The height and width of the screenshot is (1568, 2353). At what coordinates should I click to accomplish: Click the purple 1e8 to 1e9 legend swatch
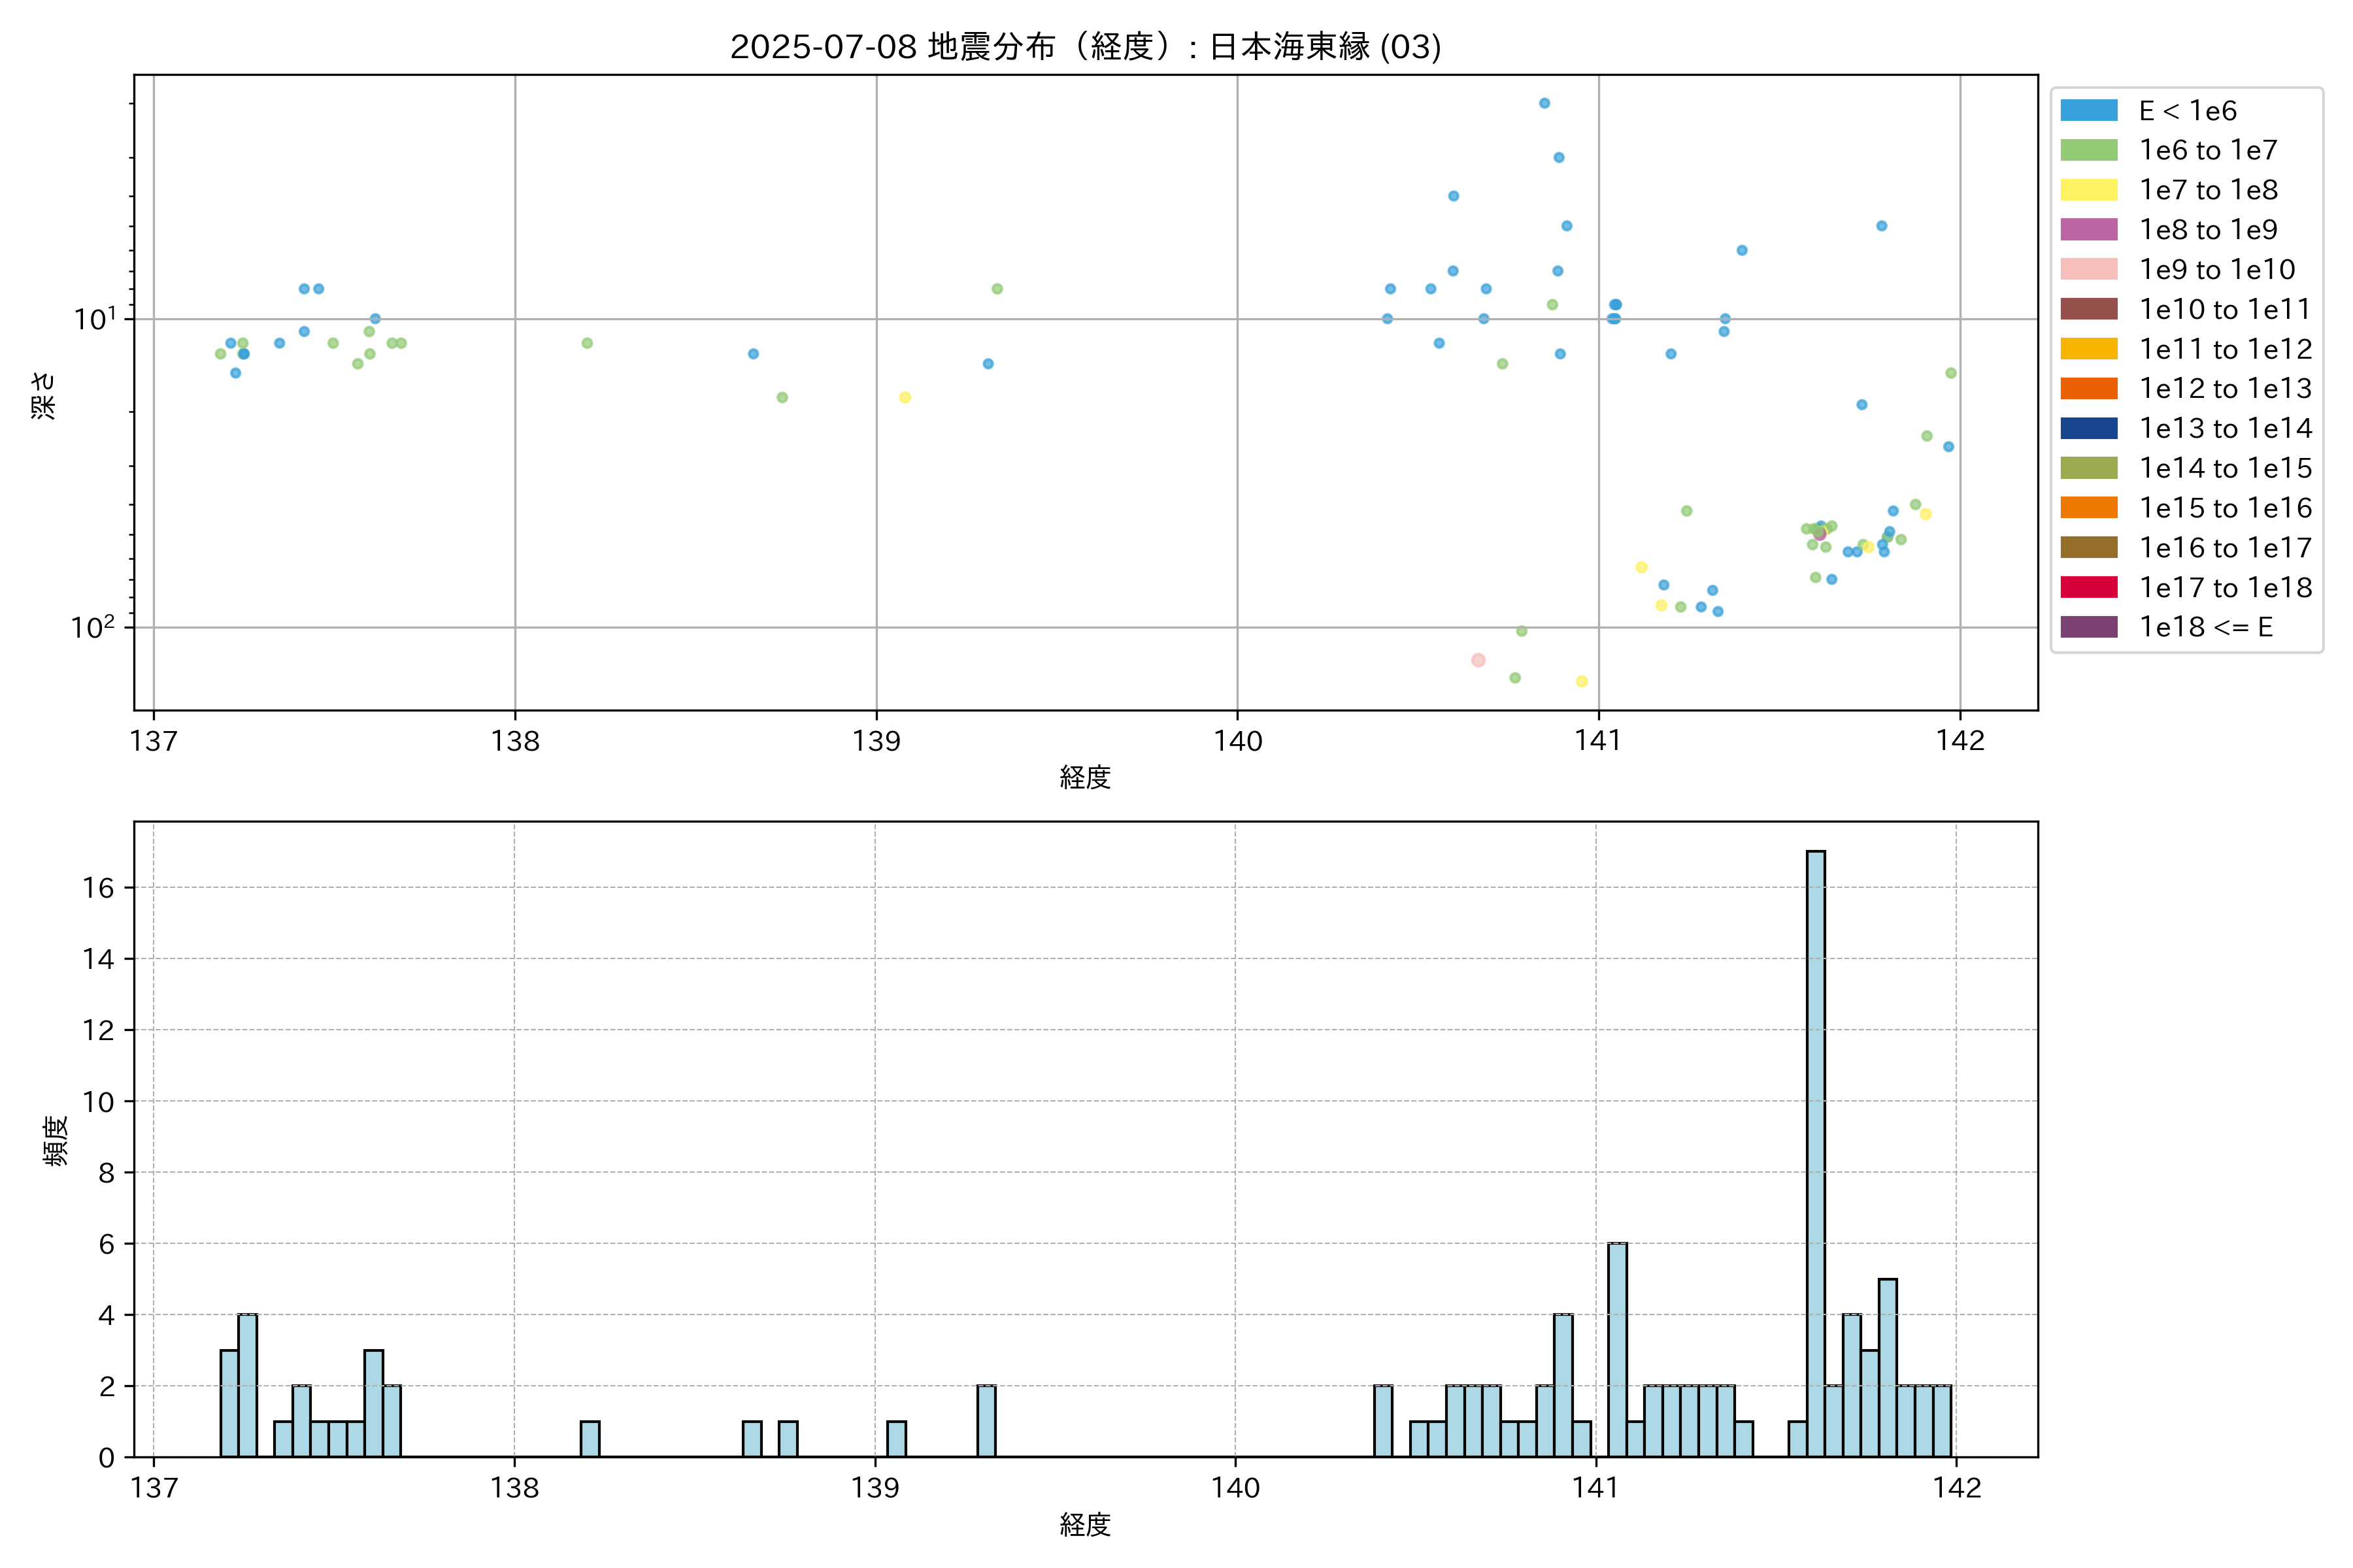pyautogui.click(x=2089, y=229)
